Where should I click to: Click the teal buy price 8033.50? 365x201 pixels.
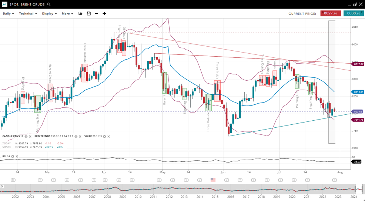[354, 14]
